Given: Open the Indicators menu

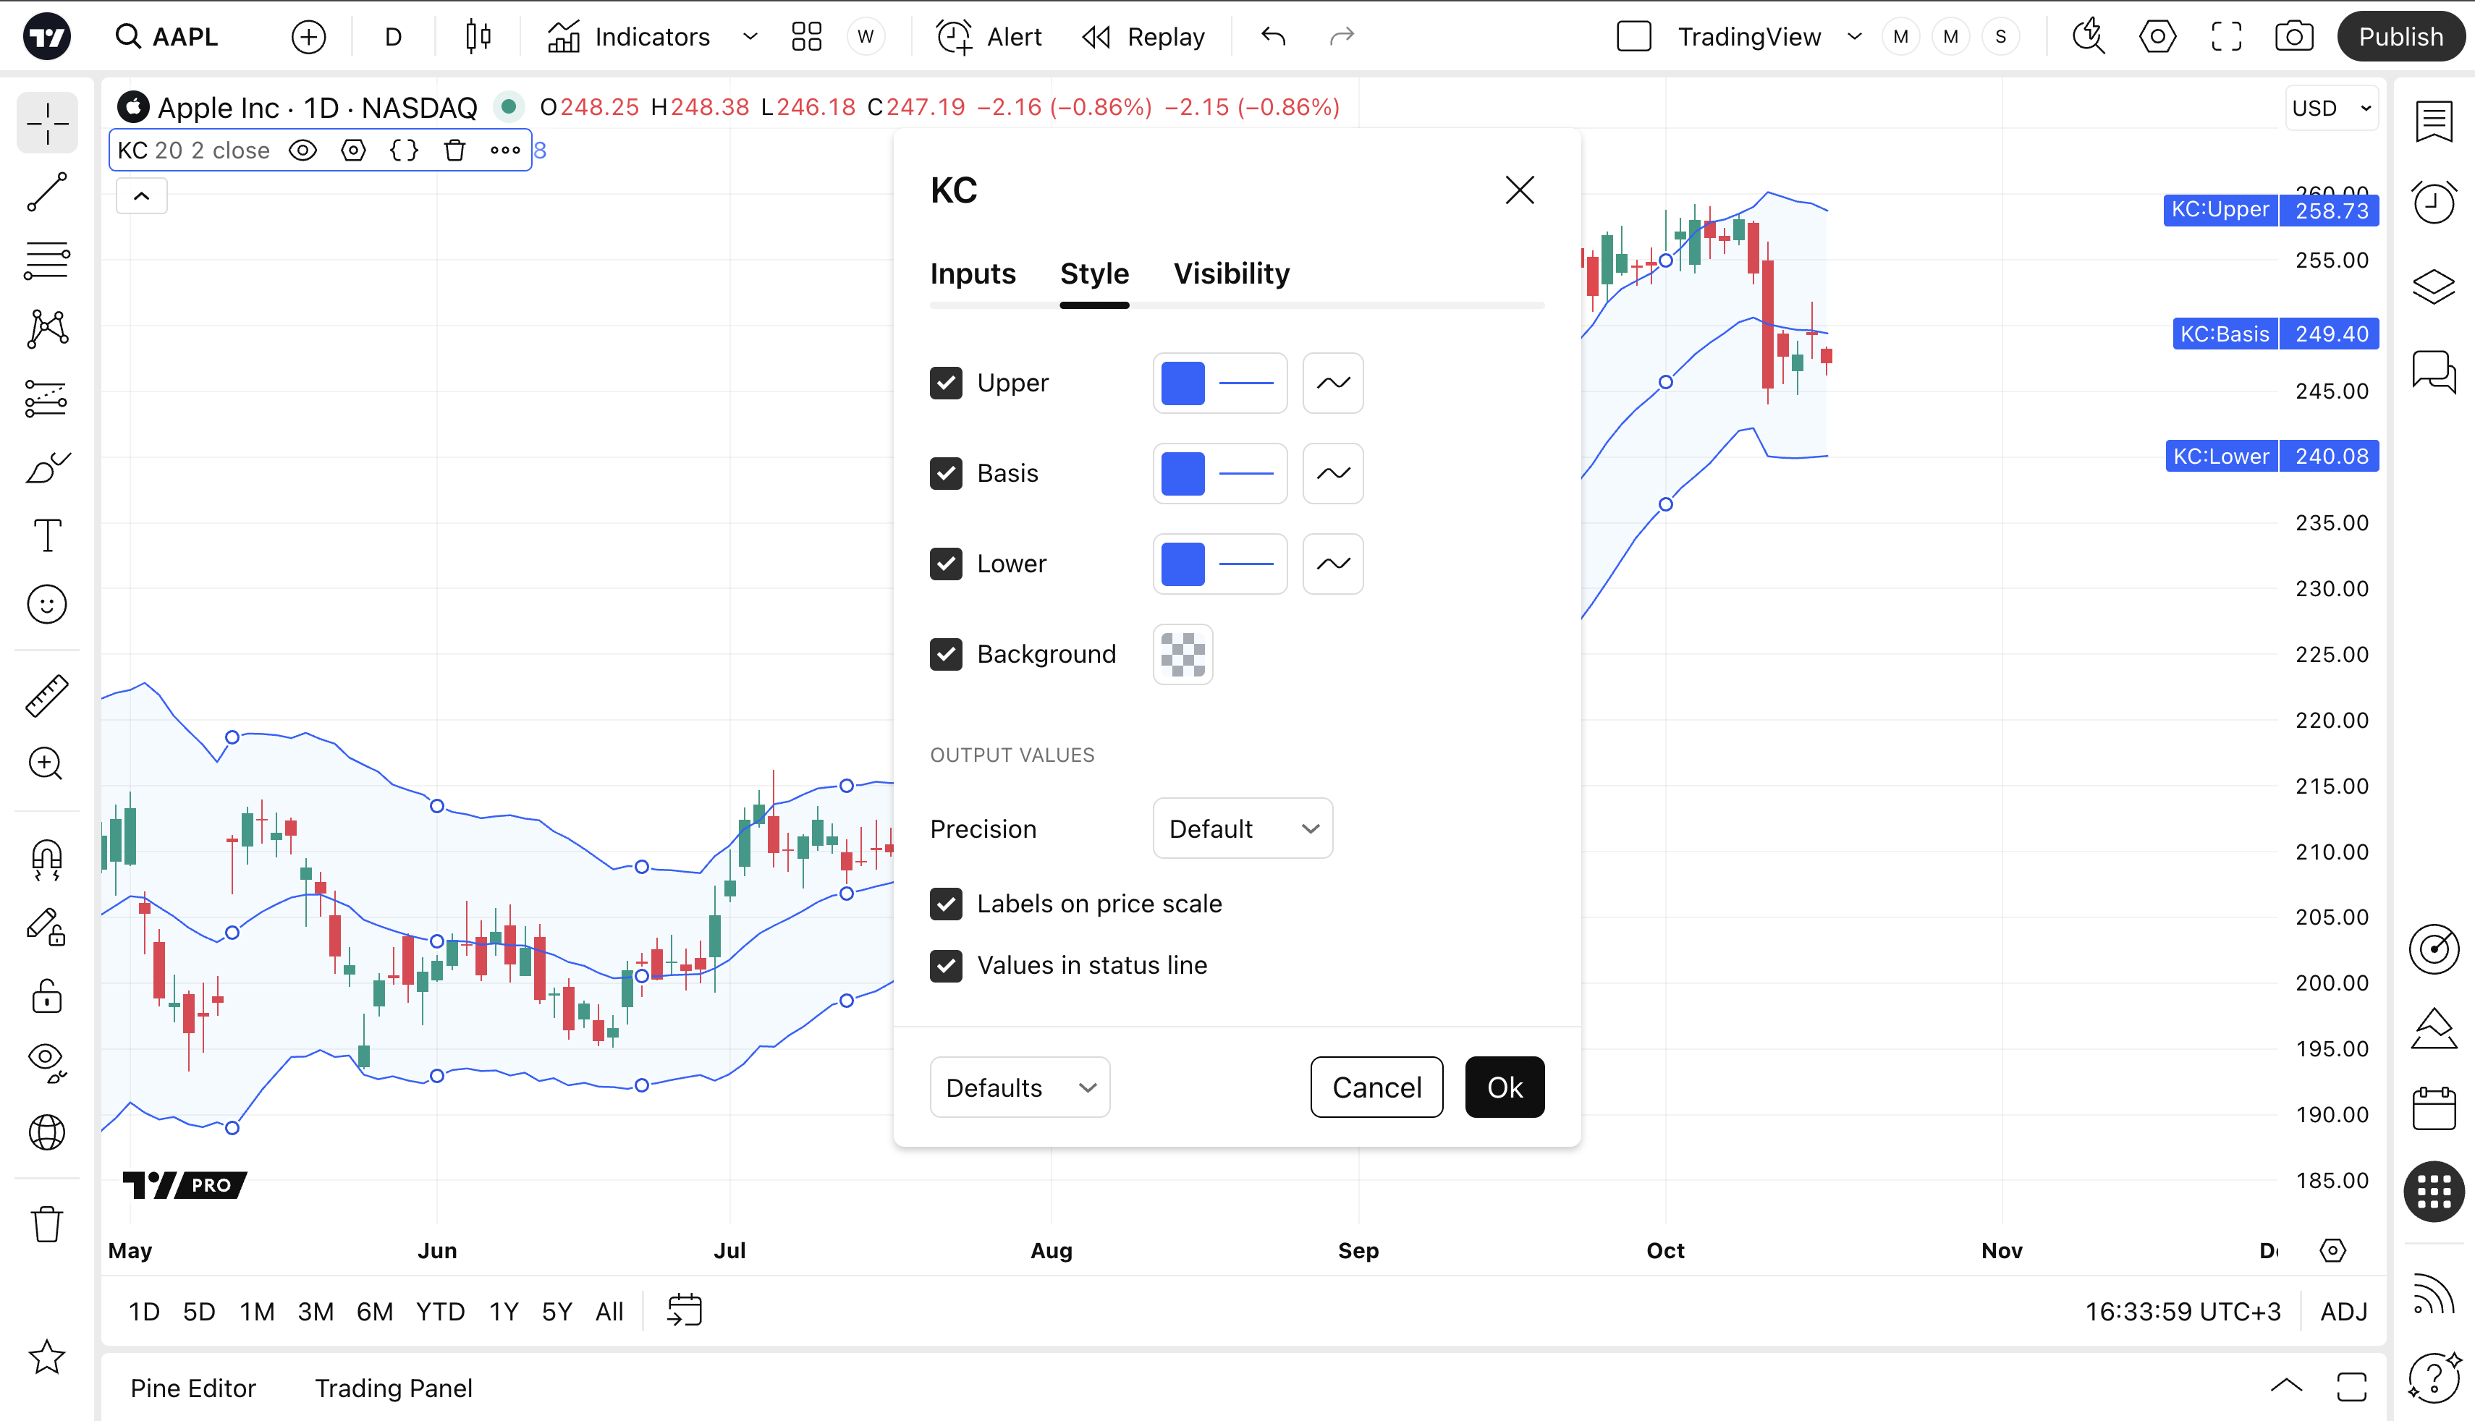Looking at the screenshot, I should point(630,37).
